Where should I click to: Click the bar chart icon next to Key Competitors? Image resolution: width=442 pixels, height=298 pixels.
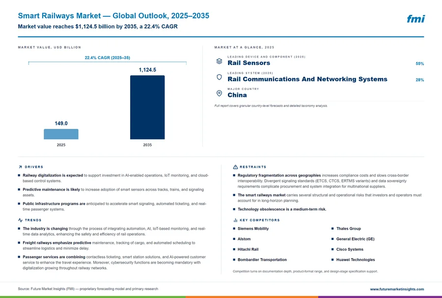click(235, 220)
